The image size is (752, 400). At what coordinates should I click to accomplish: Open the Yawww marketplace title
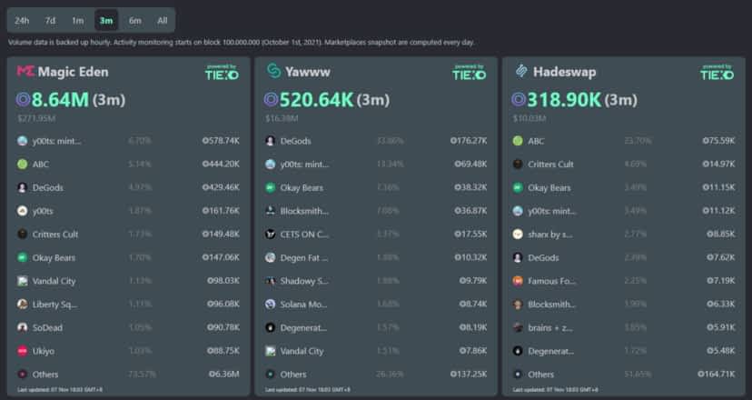coord(307,72)
